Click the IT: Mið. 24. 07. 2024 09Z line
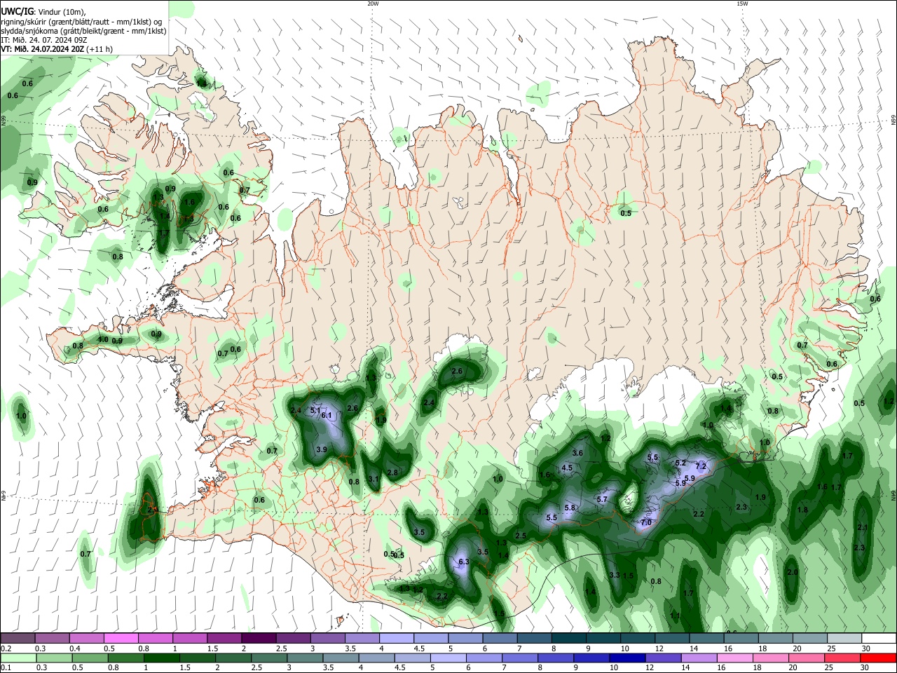The height and width of the screenshot is (673, 897). 43,40
